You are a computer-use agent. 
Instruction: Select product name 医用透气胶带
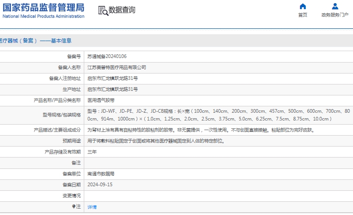[101, 100]
